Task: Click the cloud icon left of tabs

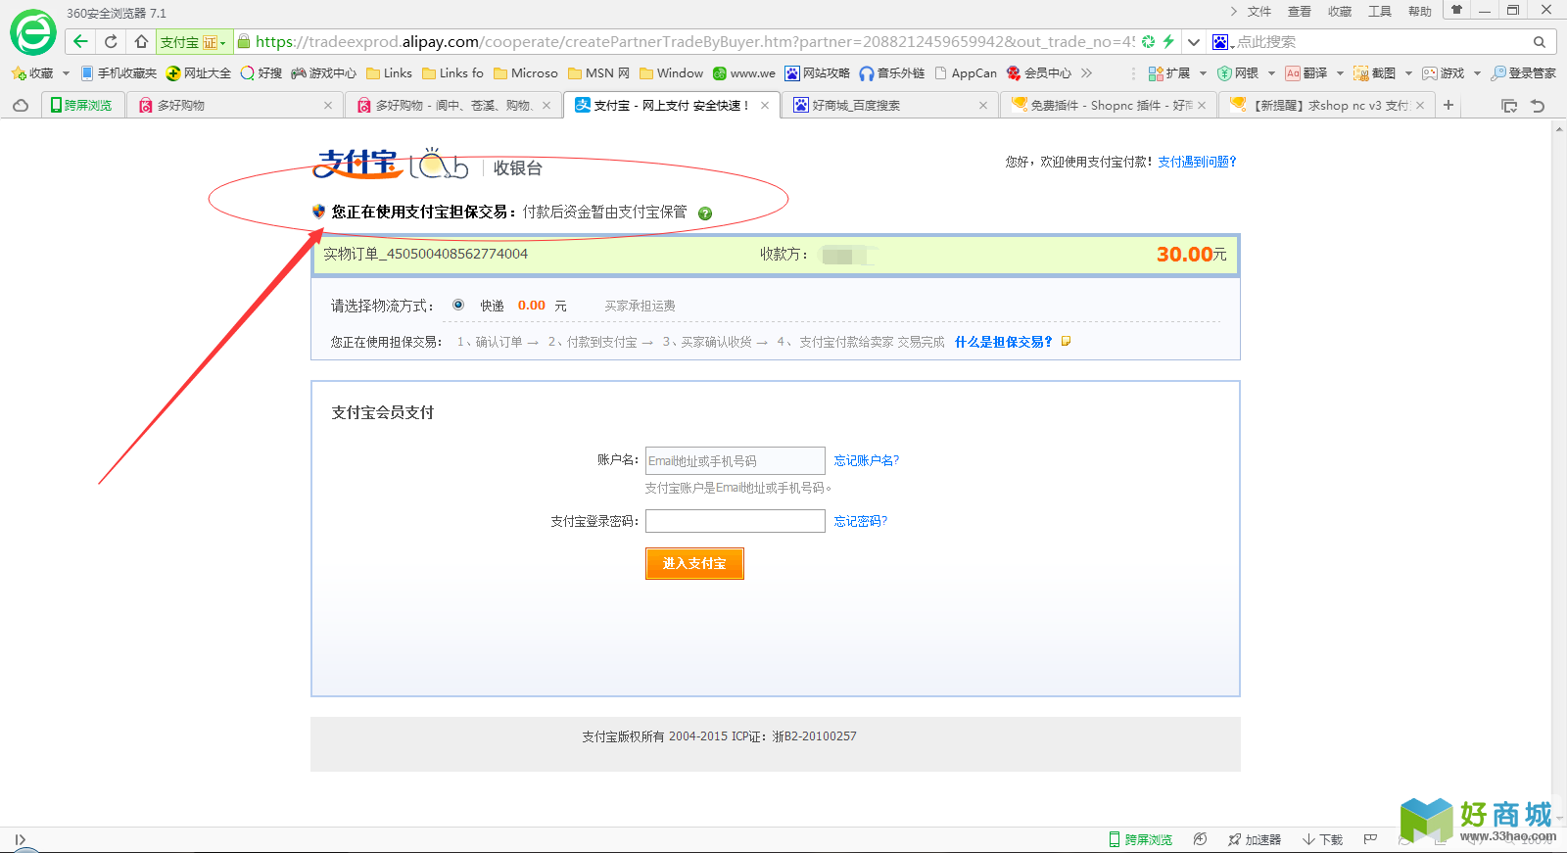Action: click(21, 105)
